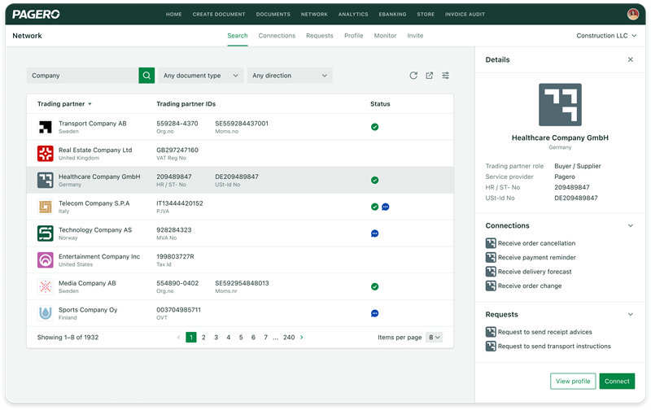Open the Items per page dropdown

[x=434, y=337]
